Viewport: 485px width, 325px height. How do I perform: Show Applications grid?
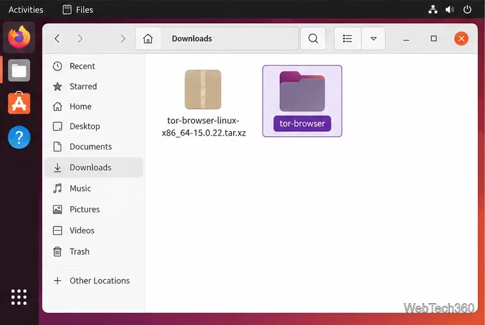pos(19,297)
